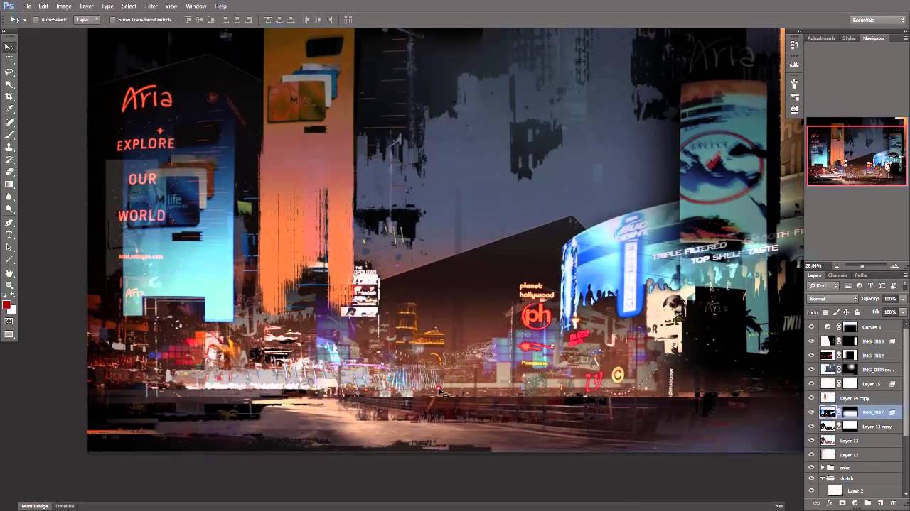Toggle visibility of Layer 13 copy

(x=811, y=427)
